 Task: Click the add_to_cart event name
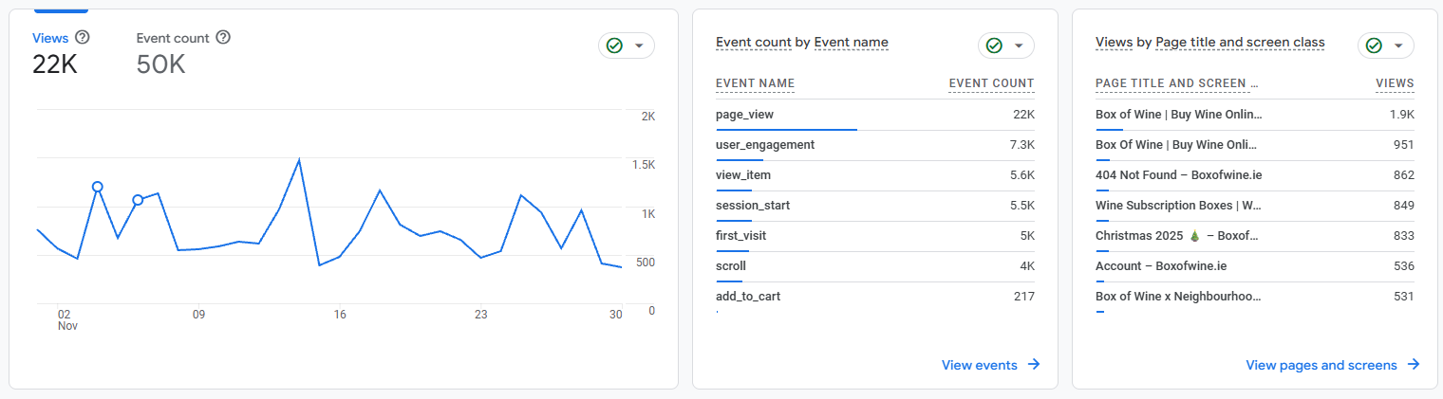(x=748, y=297)
